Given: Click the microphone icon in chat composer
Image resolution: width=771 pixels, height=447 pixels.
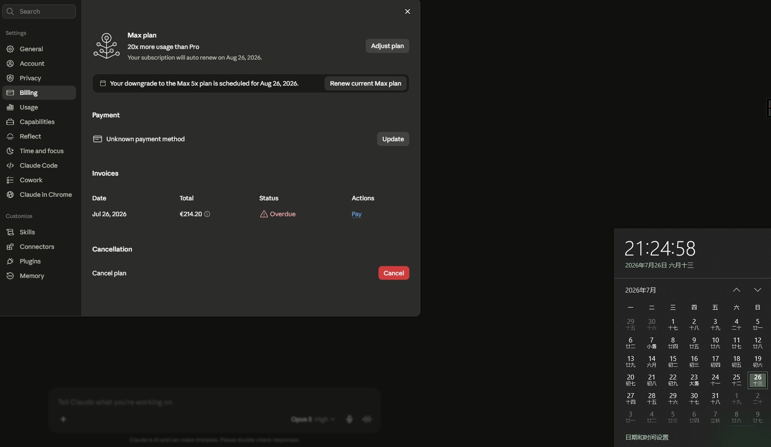Looking at the screenshot, I should [x=349, y=419].
